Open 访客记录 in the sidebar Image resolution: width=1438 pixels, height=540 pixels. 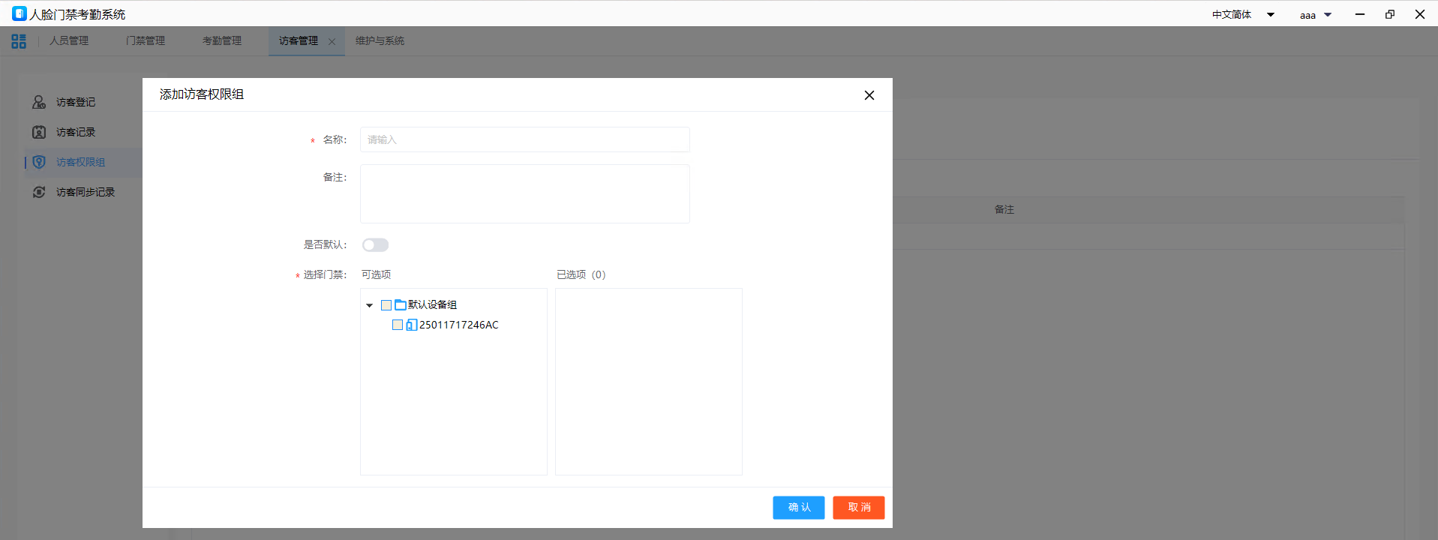76,132
